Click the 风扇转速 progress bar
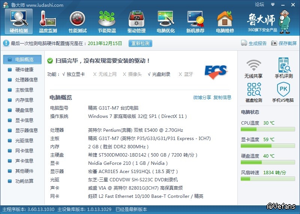Viewport: 300px width, 214px height. point(268,179)
